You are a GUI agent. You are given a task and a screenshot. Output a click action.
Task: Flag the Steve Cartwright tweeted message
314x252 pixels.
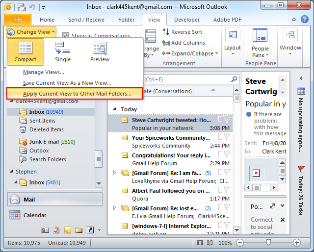[x=227, y=119]
